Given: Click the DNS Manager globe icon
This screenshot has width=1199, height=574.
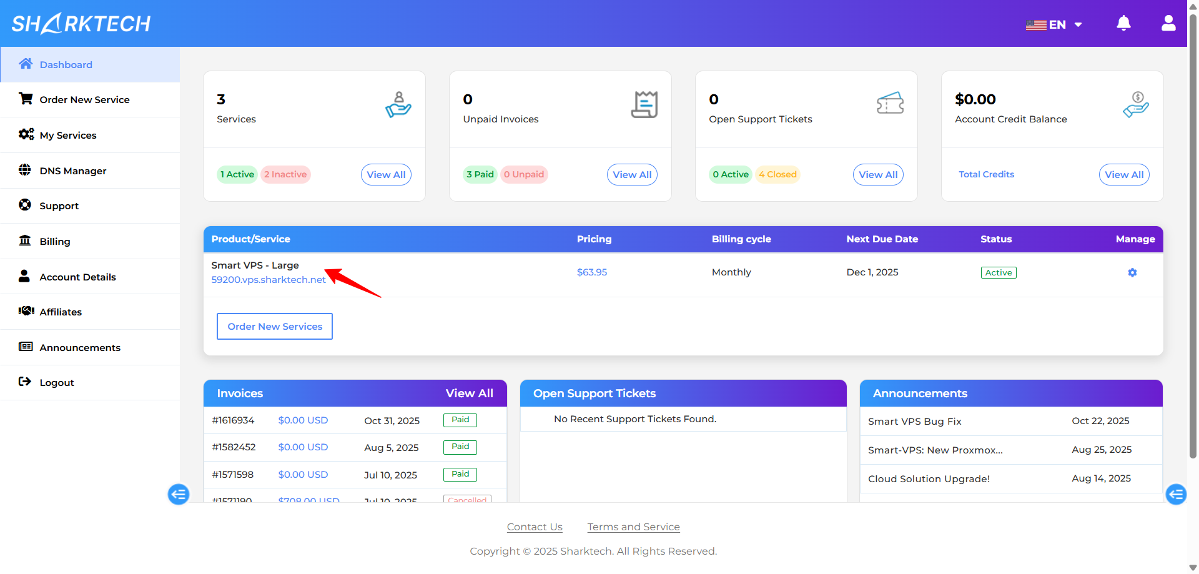Looking at the screenshot, I should 25,170.
